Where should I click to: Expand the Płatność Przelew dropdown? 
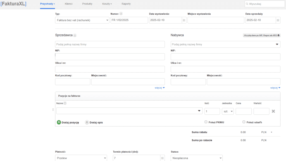81,158
